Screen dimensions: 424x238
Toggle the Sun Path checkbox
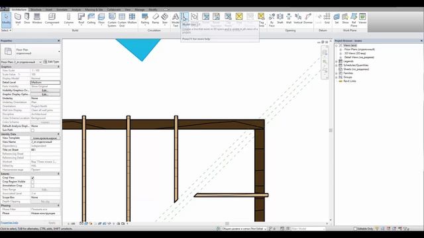click(32, 130)
